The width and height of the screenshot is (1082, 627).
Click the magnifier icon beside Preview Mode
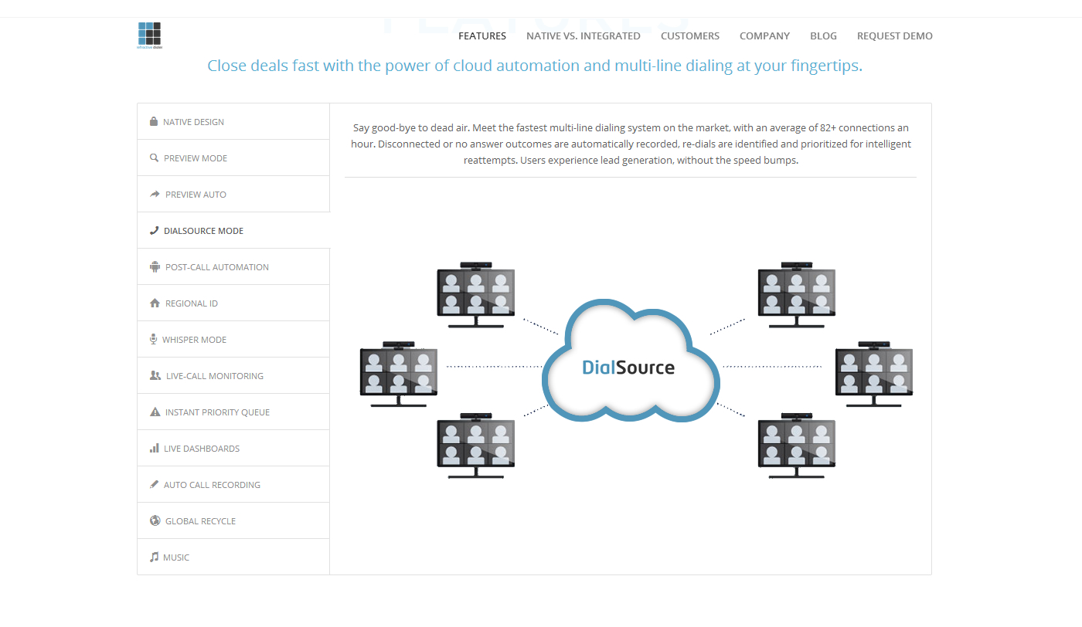point(154,158)
